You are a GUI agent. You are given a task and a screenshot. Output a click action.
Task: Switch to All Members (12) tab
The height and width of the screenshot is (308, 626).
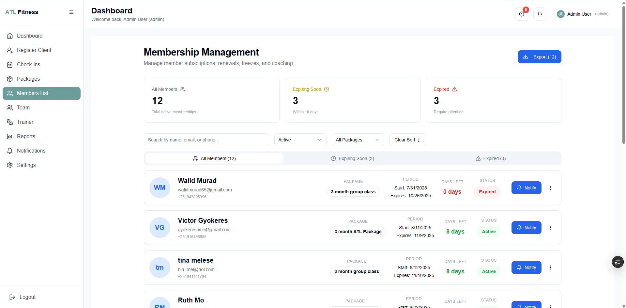click(x=214, y=158)
